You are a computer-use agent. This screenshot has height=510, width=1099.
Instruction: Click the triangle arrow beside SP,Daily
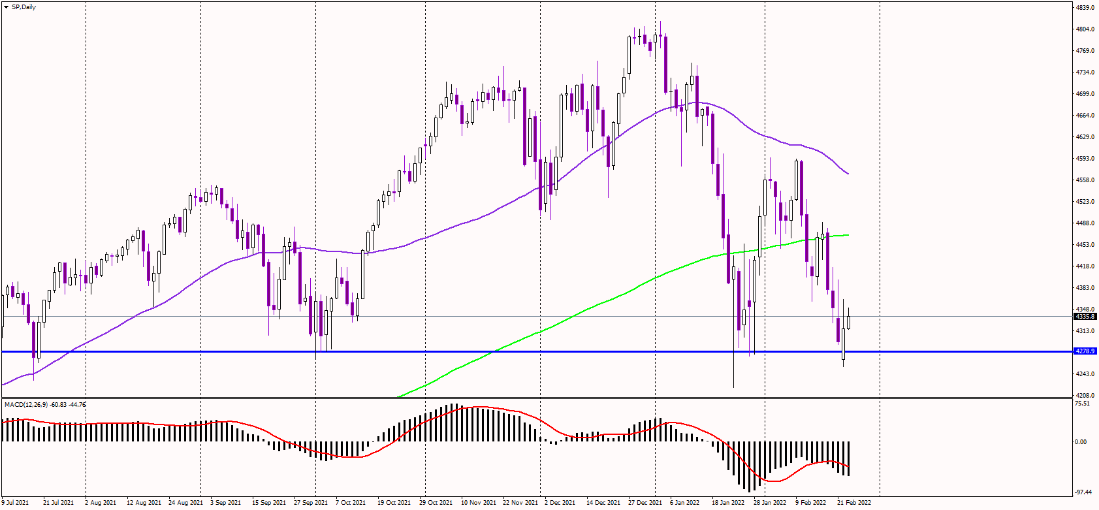[x=7, y=7]
